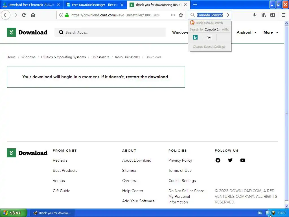
Task: Open the Versus footer link
Action: pos(59,181)
